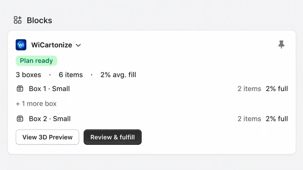Open the WiCartonize app name menu
Viewport: 303px width, 170px height.
(x=52, y=45)
